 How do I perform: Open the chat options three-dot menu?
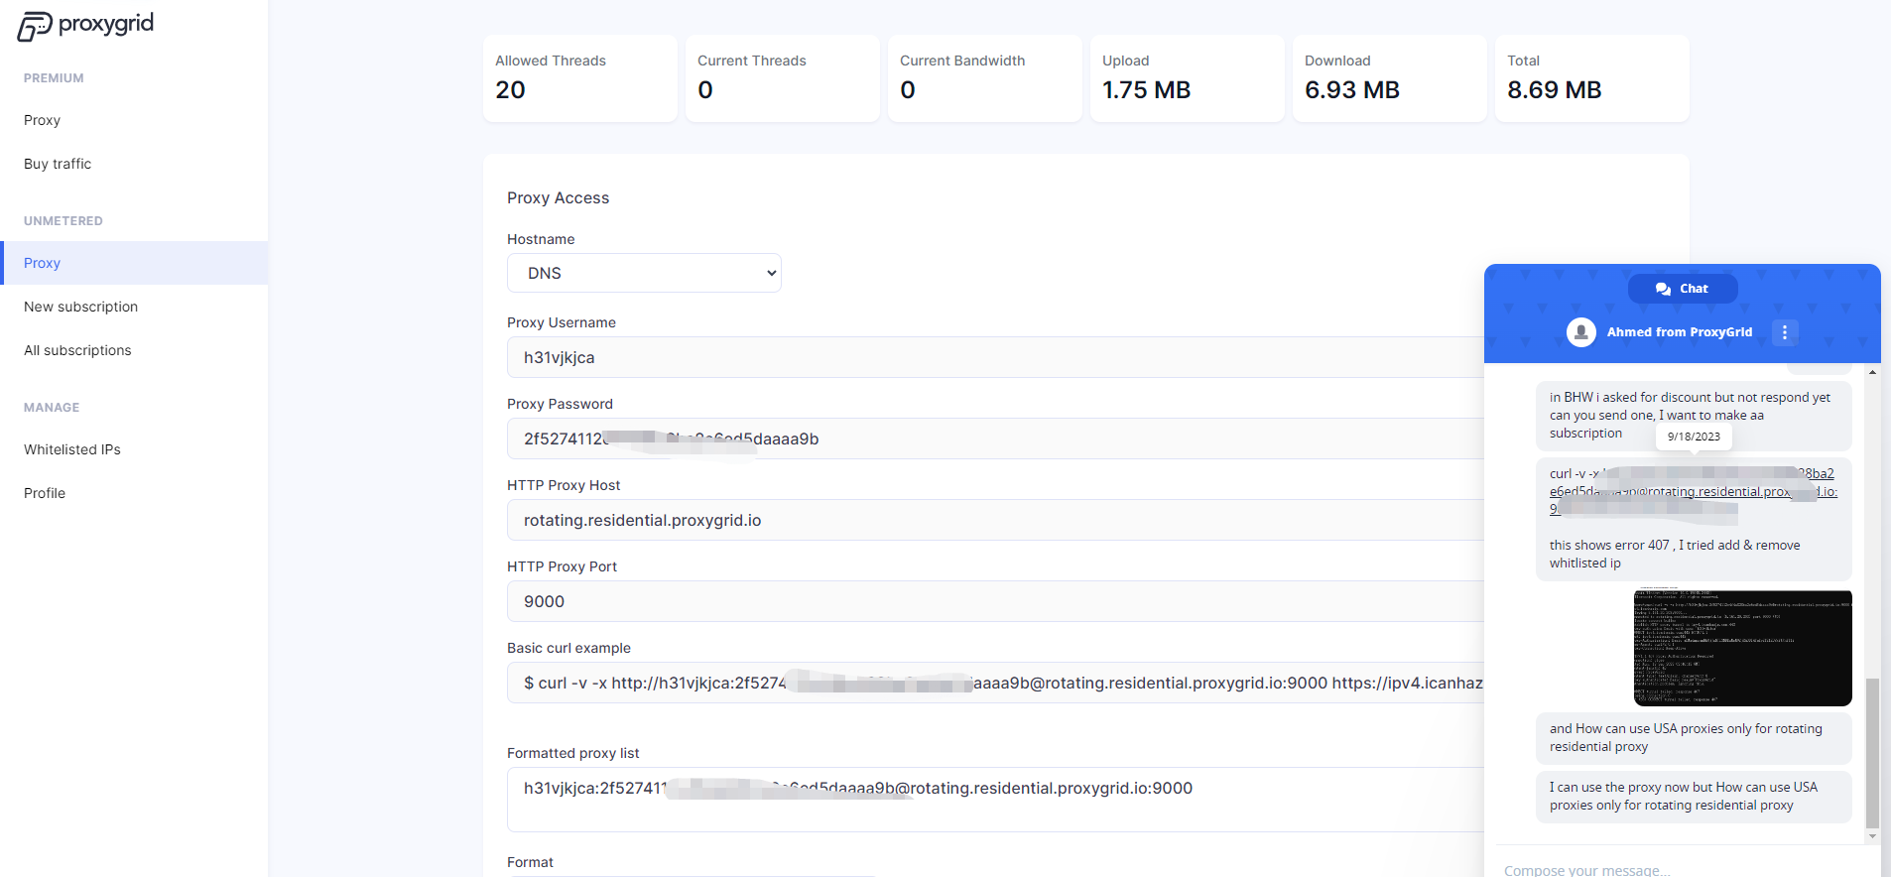[x=1785, y=332]
